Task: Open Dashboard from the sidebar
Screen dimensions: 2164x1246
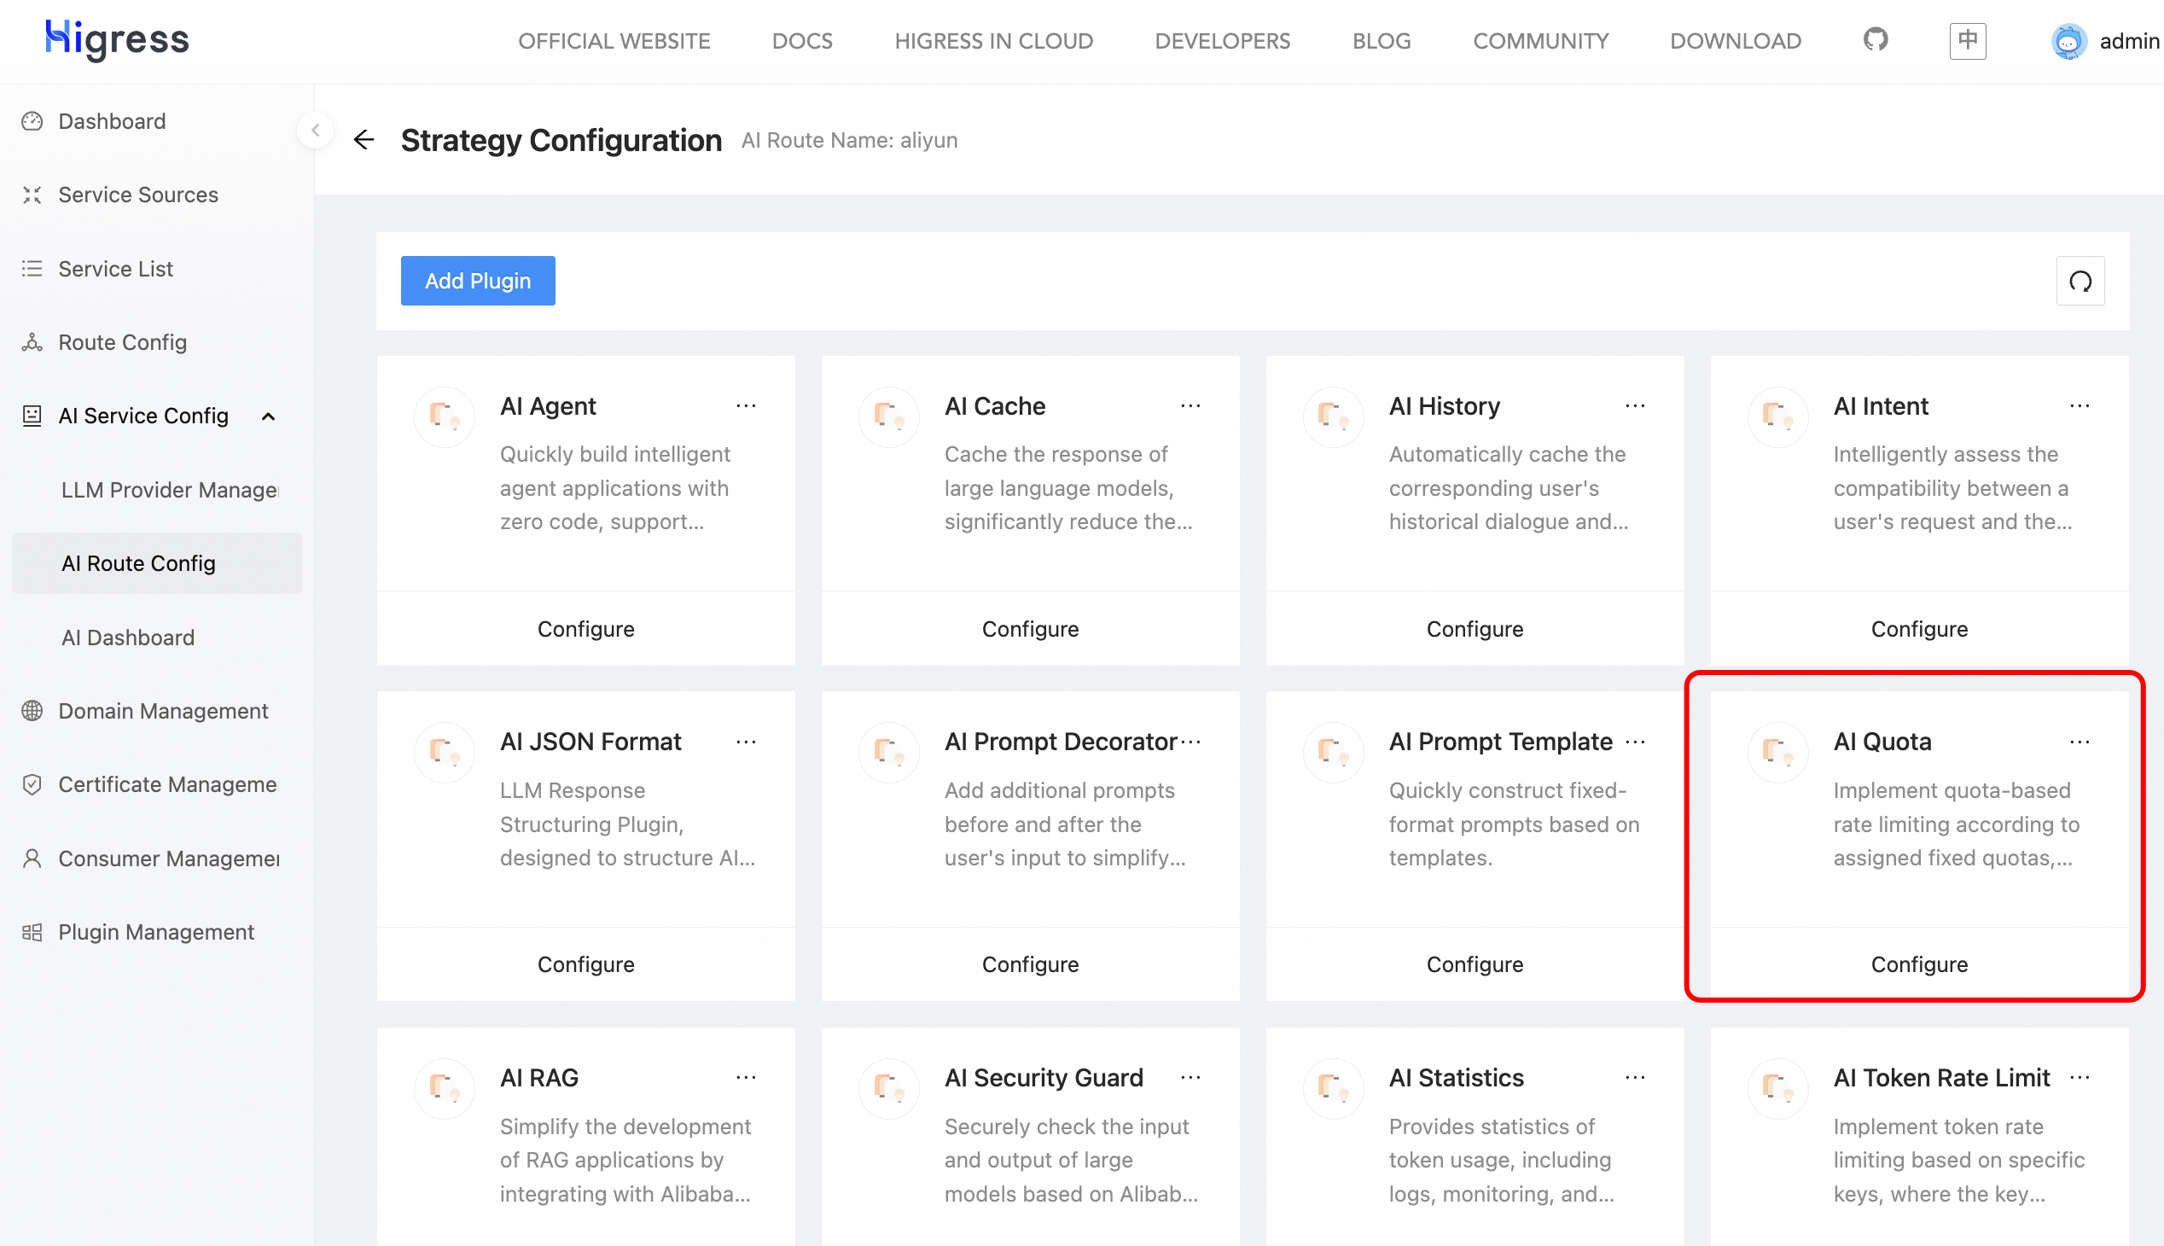Action: pos(112,121)
